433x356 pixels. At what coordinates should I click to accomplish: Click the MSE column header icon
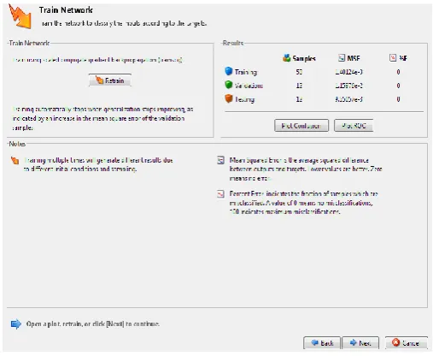click(341, 58)
